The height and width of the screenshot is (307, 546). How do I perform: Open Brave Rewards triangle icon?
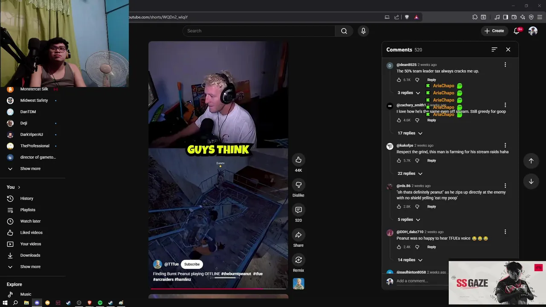[416, 17]
